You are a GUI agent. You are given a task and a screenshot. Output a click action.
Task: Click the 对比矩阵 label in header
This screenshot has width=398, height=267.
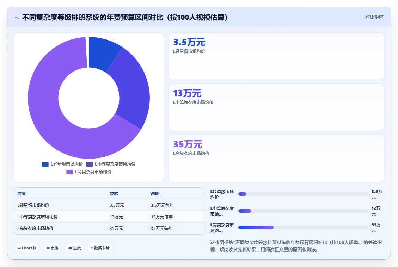(374, 17)
